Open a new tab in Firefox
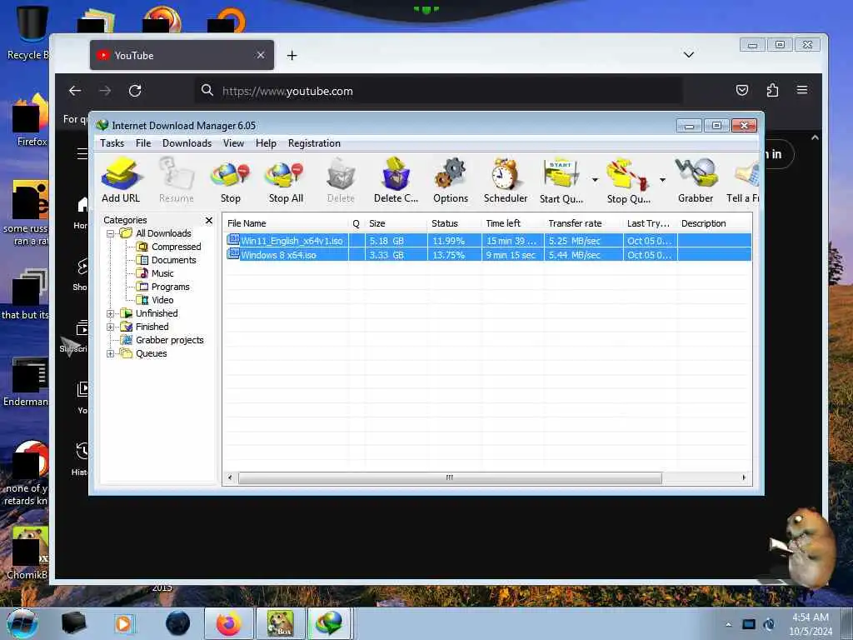853x640 pixels. (292, 56)
